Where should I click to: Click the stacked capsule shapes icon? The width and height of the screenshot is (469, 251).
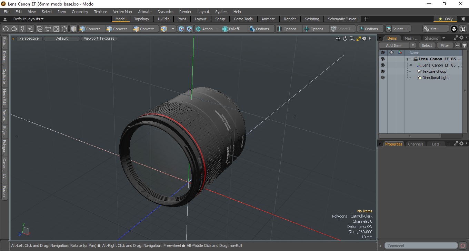pyautogui.click(x=39, y=29)
